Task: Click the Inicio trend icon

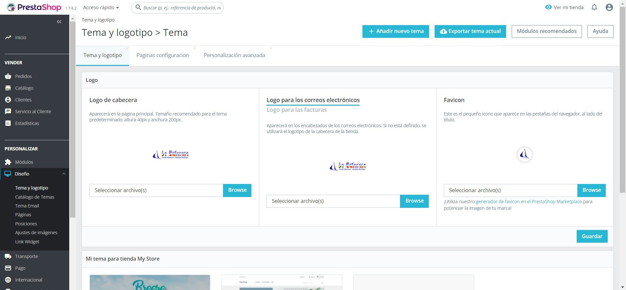Action: (8, 38)
